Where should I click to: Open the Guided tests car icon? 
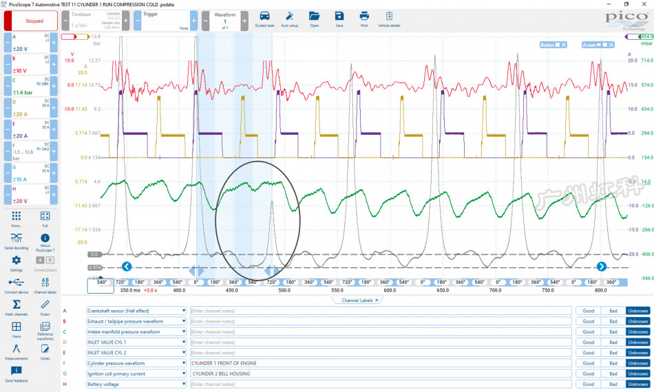pyautogui.click(x=264, y=19)
